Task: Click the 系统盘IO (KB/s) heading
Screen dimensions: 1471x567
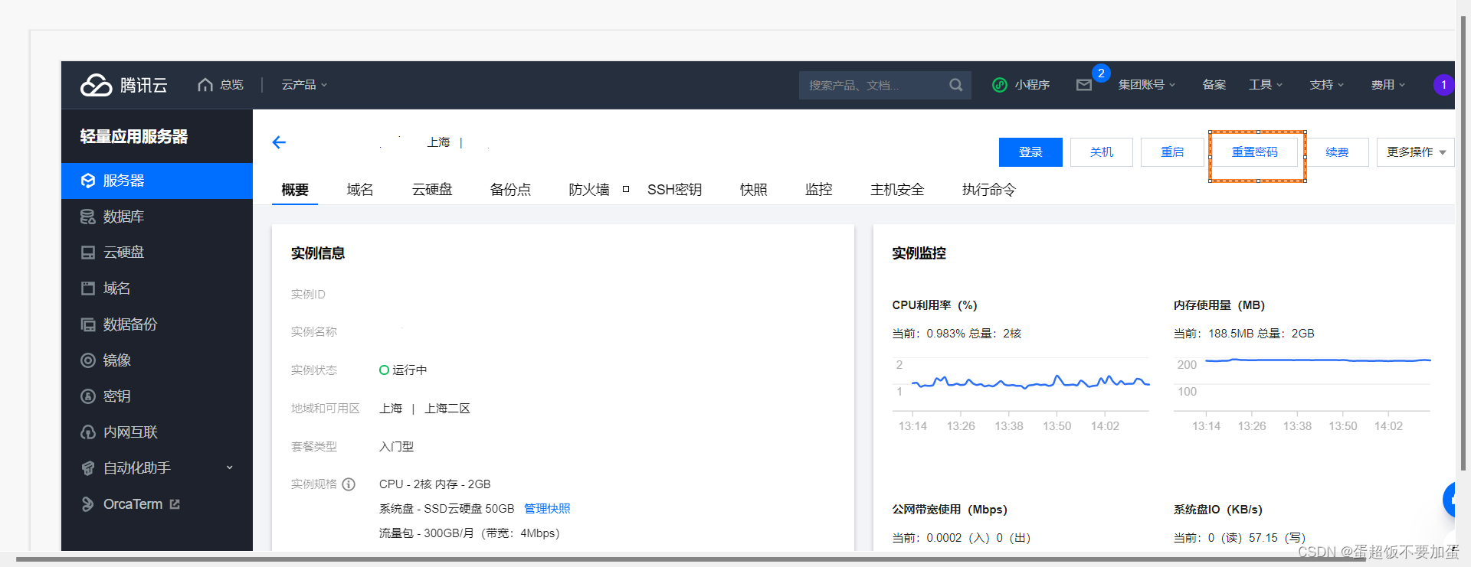Action: [x=1218, y=510]
